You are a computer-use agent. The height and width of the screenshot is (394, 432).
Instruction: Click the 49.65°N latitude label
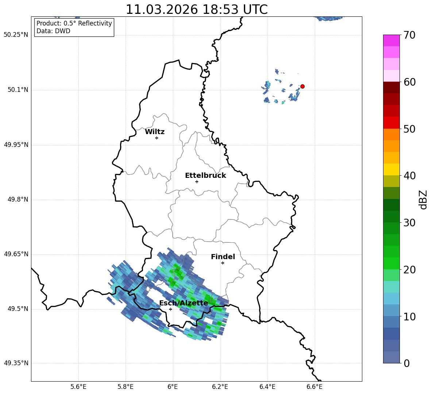[16, 254]
